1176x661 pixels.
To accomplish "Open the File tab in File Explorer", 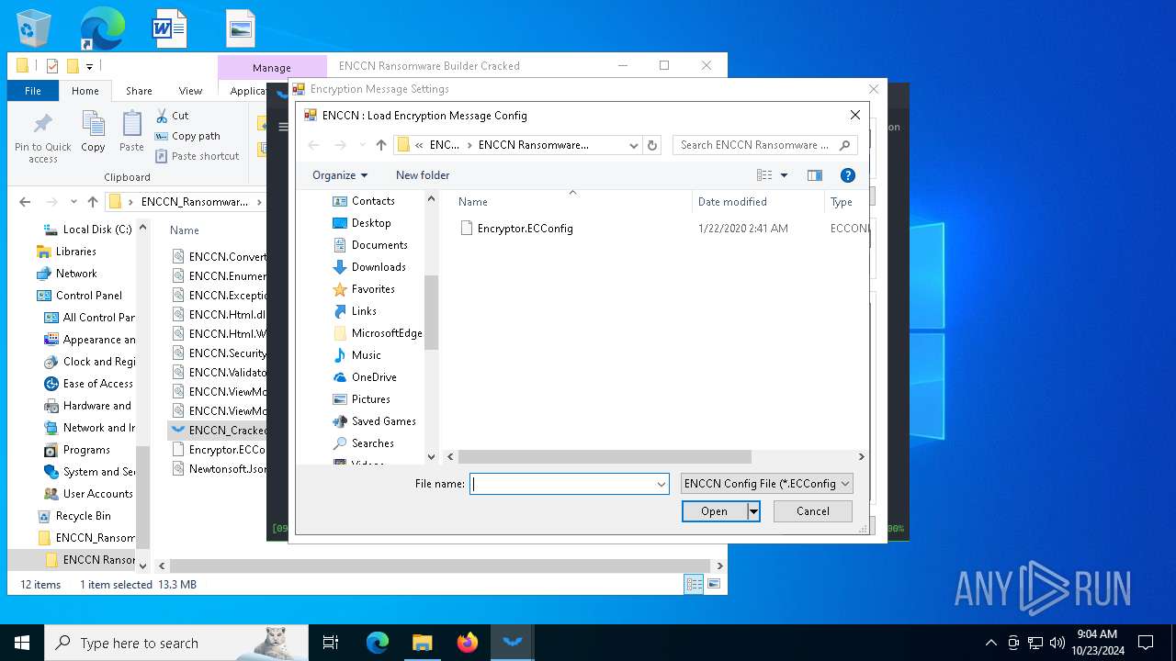I will [33, 91].
